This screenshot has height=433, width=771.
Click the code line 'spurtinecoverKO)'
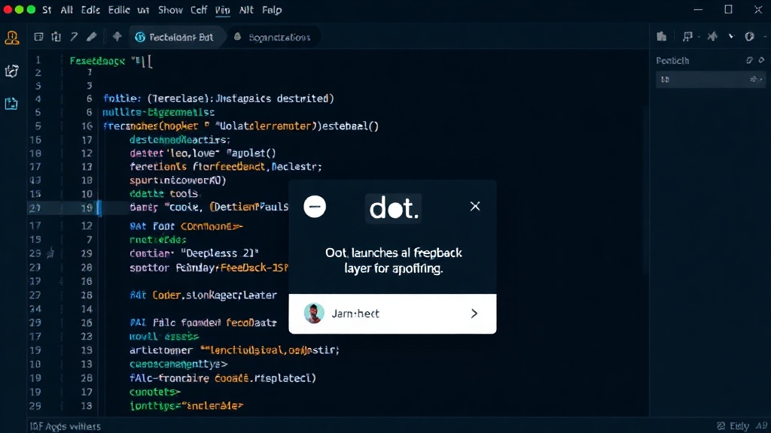tap(178, 180)
